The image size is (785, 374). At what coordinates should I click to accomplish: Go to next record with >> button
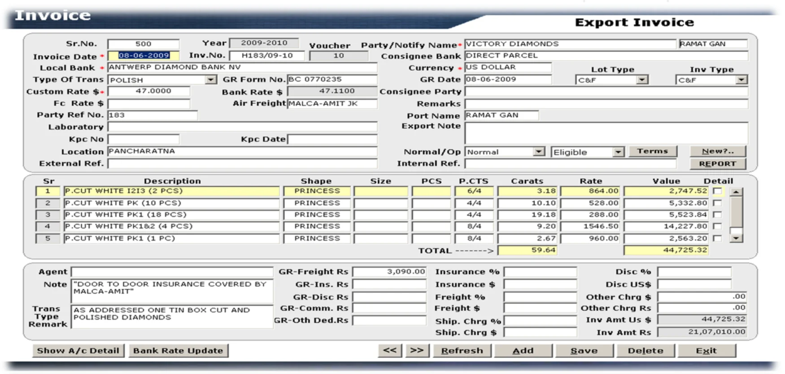417,350
